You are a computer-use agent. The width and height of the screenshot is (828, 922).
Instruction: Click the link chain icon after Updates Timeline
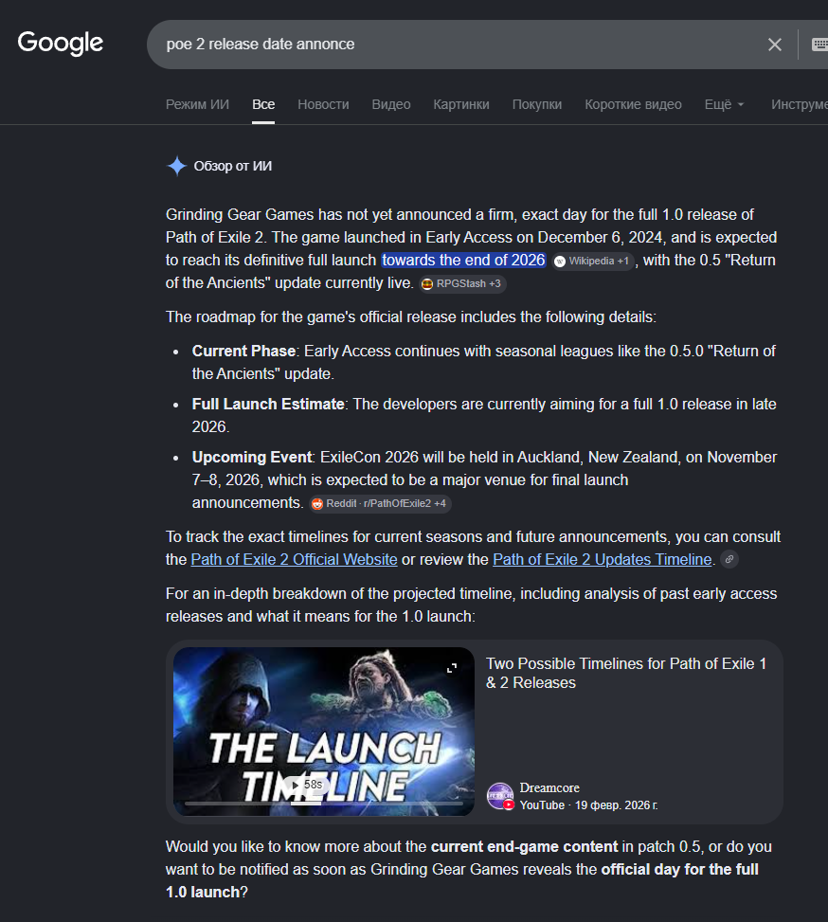[x=729, y=559]
